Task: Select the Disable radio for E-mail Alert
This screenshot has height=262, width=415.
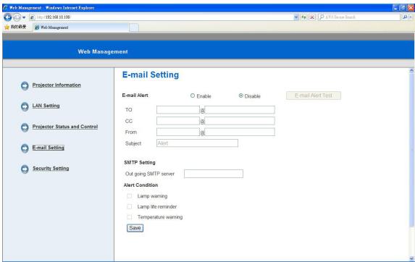Action: click(241, 96)
